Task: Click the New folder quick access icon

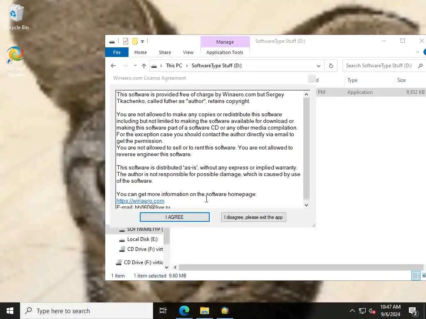Action: coord(135,41)
